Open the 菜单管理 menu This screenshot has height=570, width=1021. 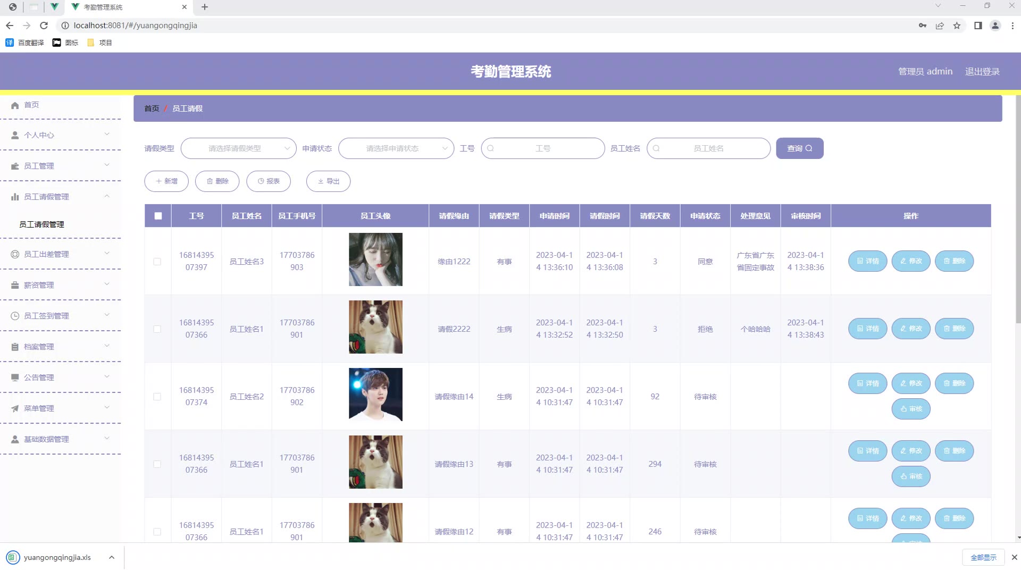[x=61, y=408]
